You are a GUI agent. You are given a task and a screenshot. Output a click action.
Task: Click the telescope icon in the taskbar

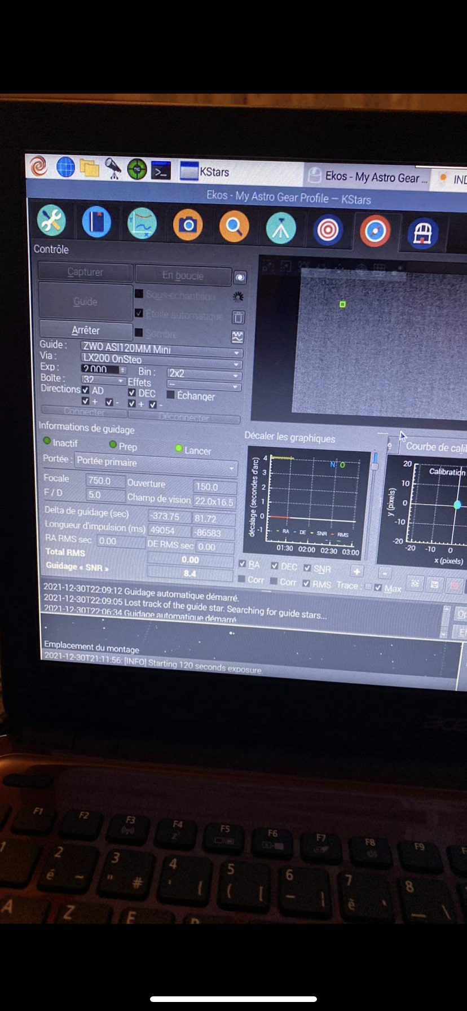coord(113,168)
